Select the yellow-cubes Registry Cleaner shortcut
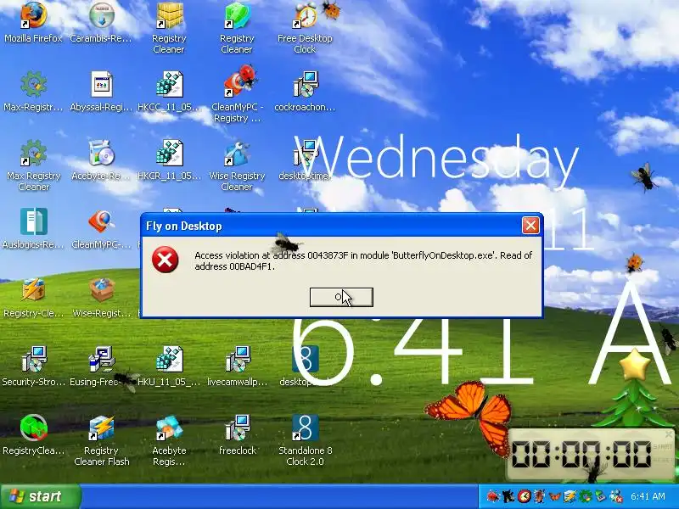The image size is (679, 509). point(169,28)
